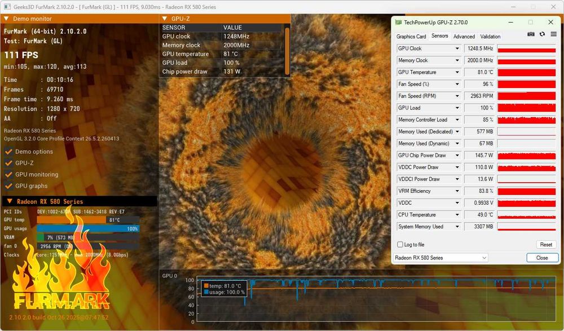Open the Radeon RX 580 Series device dropdown
This screenshot has height=331, width=564.
441,258
